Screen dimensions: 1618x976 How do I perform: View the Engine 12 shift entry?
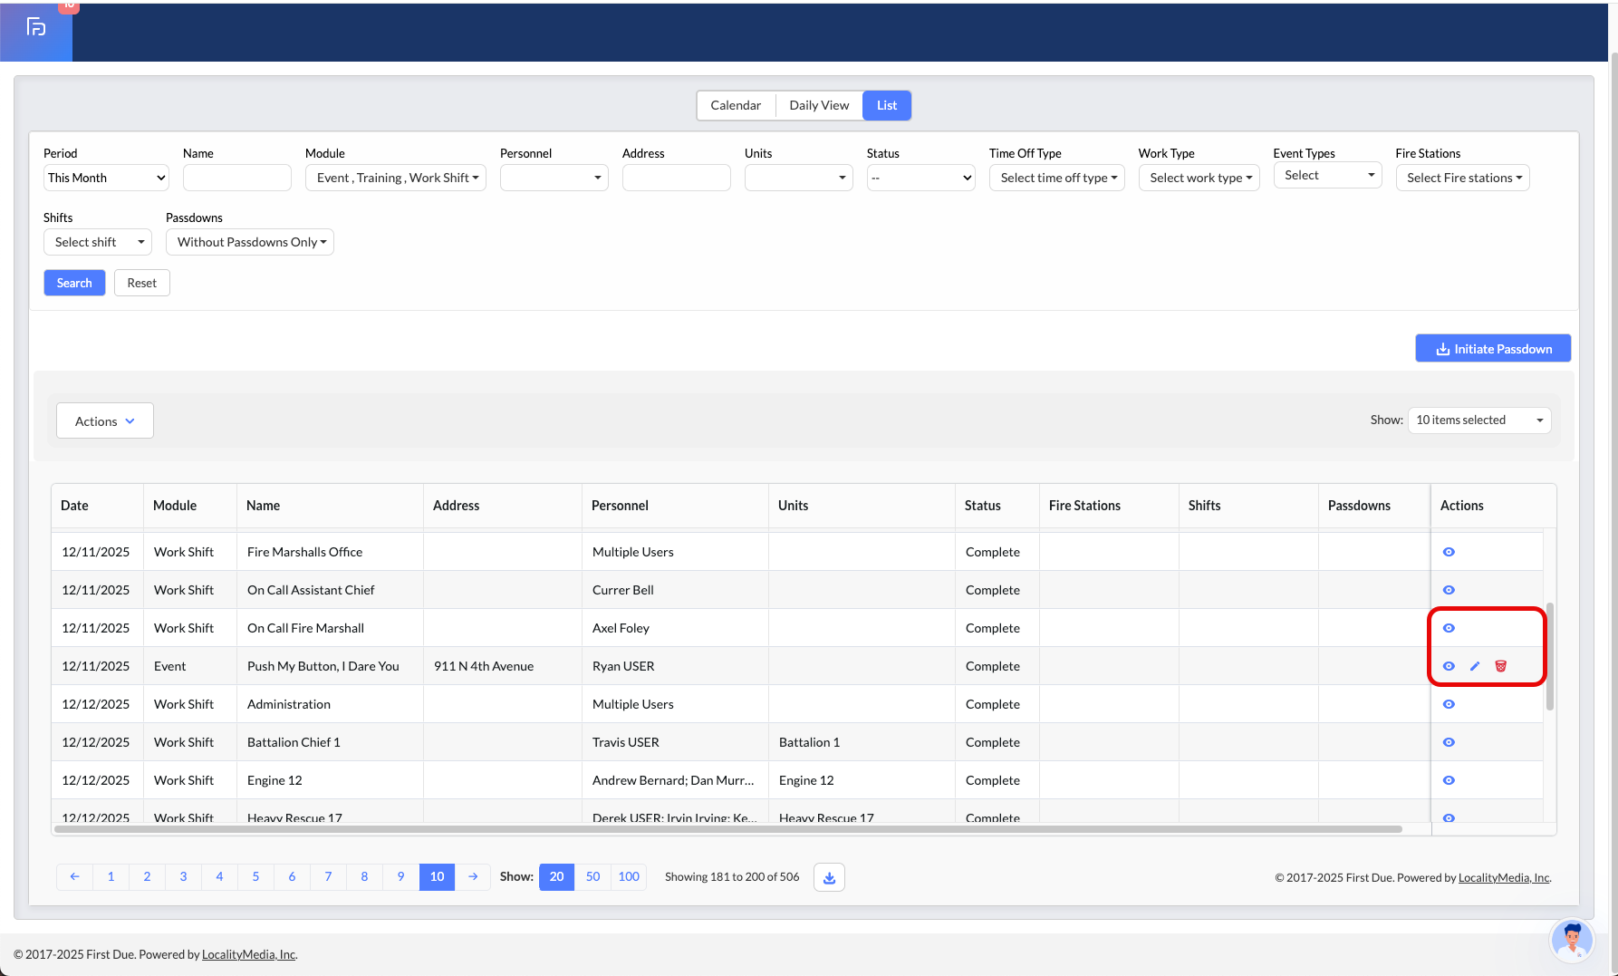(1449, 780)
